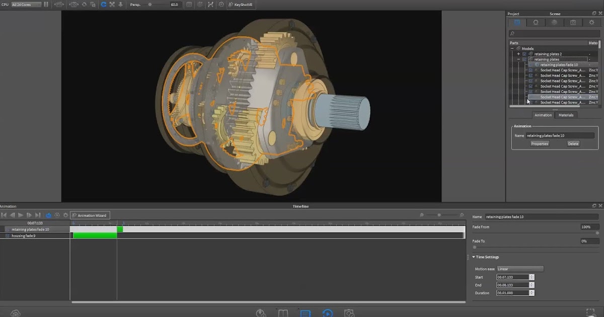Click the scene tree search field
The image size is (604, 317).
click(x=554, y=34)
